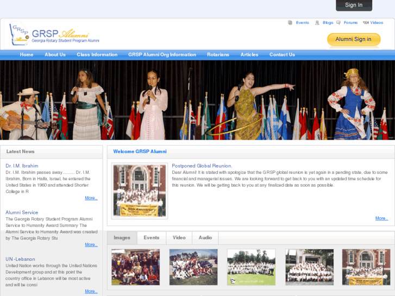Image resolution: width=395 pixels, height=296 pixels.
Task: Open anniversary group photo beside reunion article
Action: coord(140,191)
